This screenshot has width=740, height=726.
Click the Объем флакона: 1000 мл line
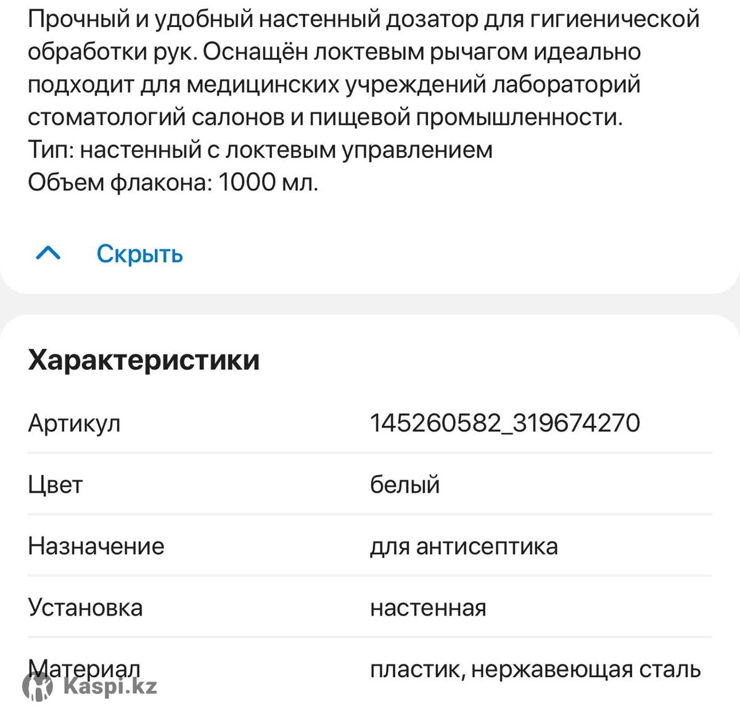173,182
